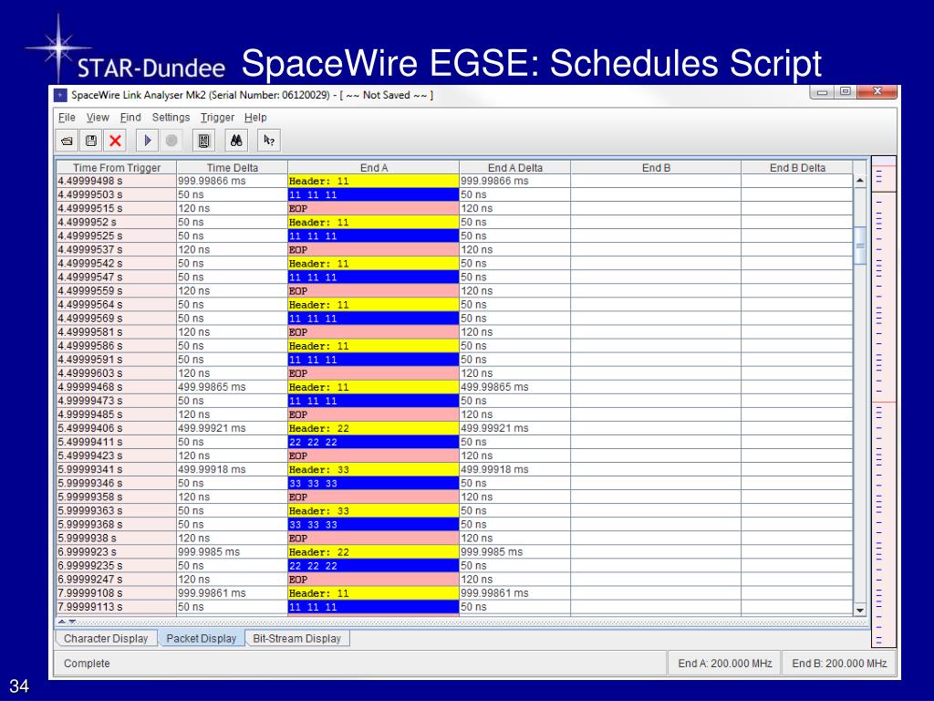Click the End B column header

pos(656,168)
